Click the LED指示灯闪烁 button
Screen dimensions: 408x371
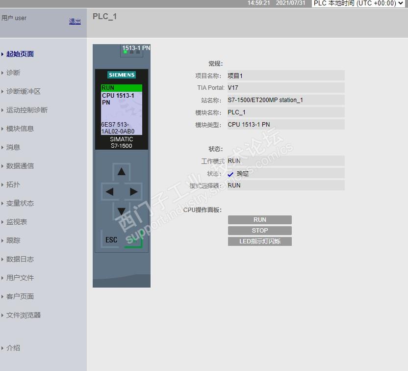tap(260, 241)
